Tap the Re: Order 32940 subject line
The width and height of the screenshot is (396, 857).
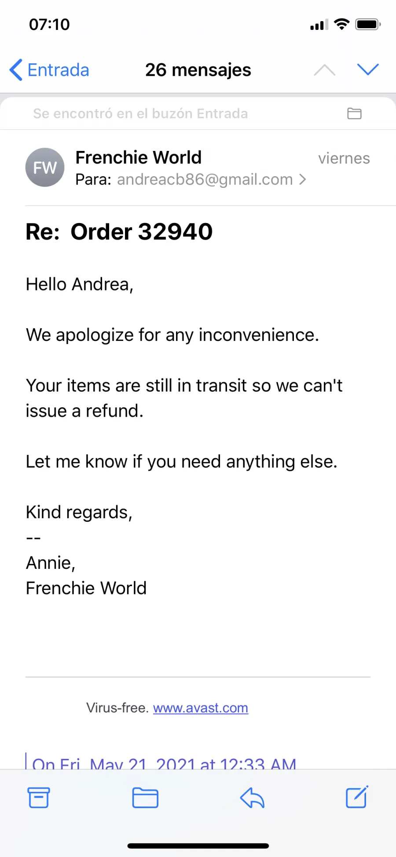coord(119,231)
